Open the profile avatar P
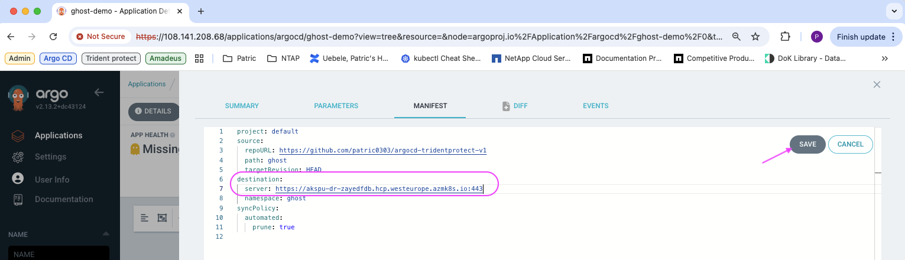The width and height of the screenshot is (905, 260). (816, 37)
